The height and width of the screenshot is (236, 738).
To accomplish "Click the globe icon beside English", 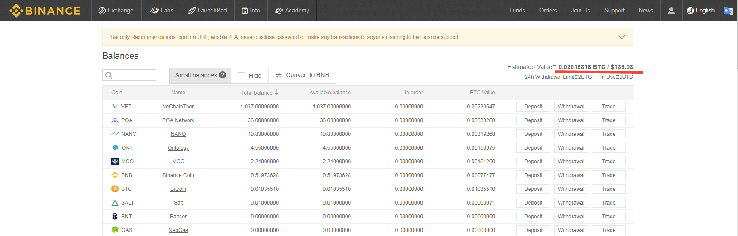I will [690, 11].
